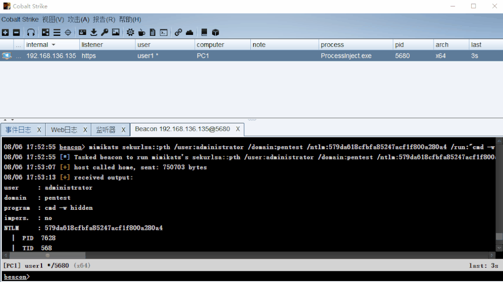503x282 pixels.
Task: Sort by the internal column header
Action: coord(52,45)
